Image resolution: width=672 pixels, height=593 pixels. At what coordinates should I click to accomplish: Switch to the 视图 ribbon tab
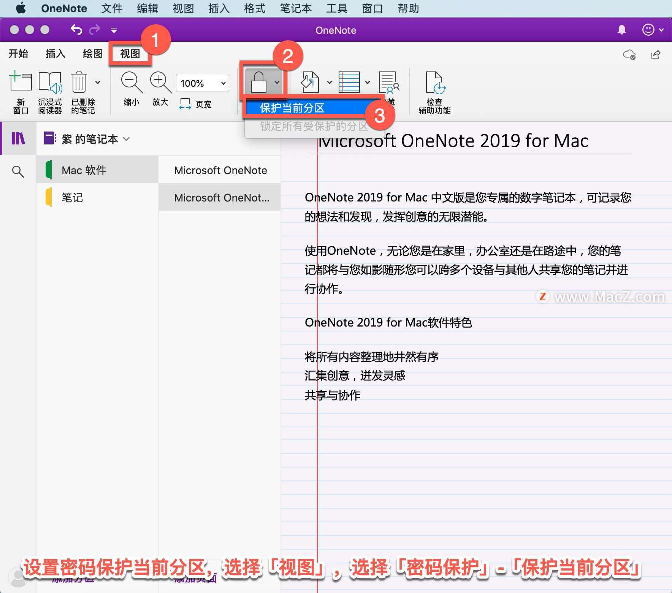pyautogui.click(x=130, y=54)
